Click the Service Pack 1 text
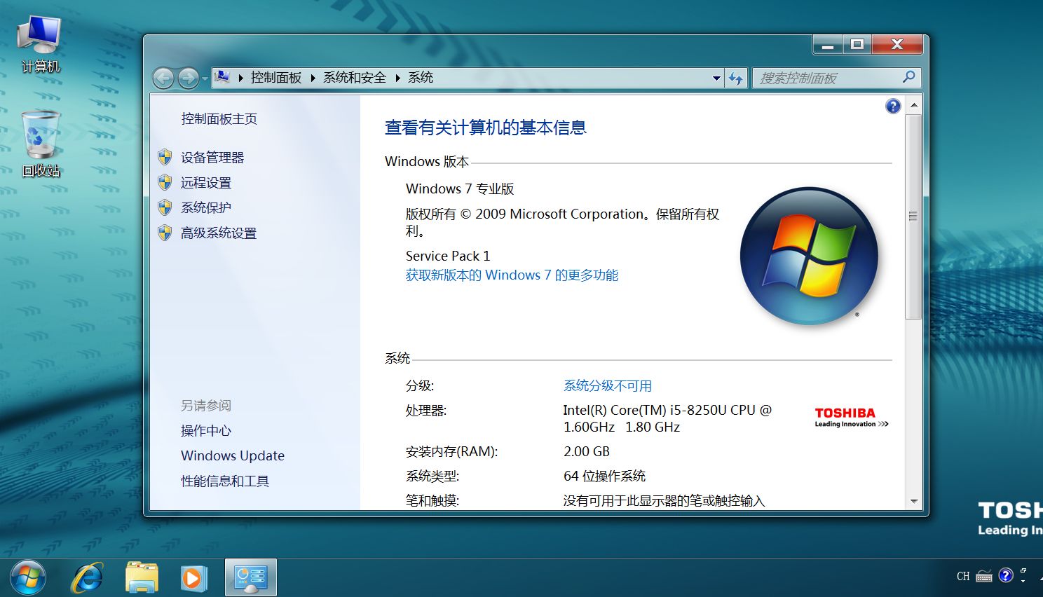The image size is (1043, 597). click(448, 256)
